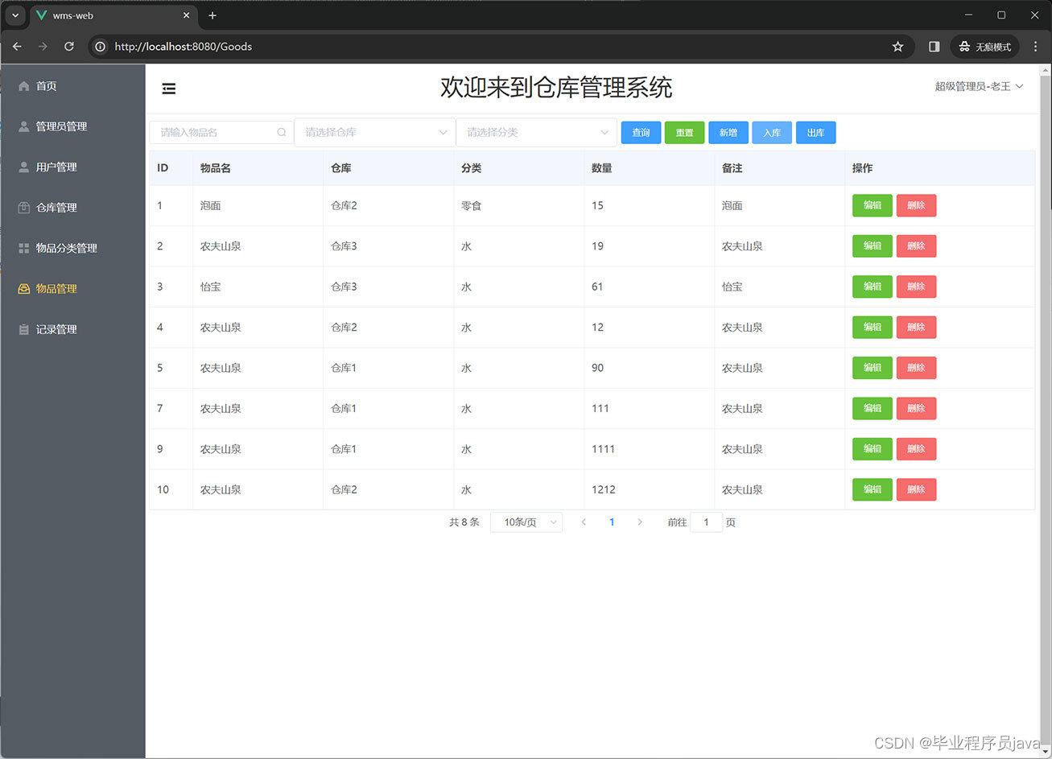This screenshot has width=1052, height=759.
Task: Expand the 超级管理员-老王 user menu
Action: [979, 86]
